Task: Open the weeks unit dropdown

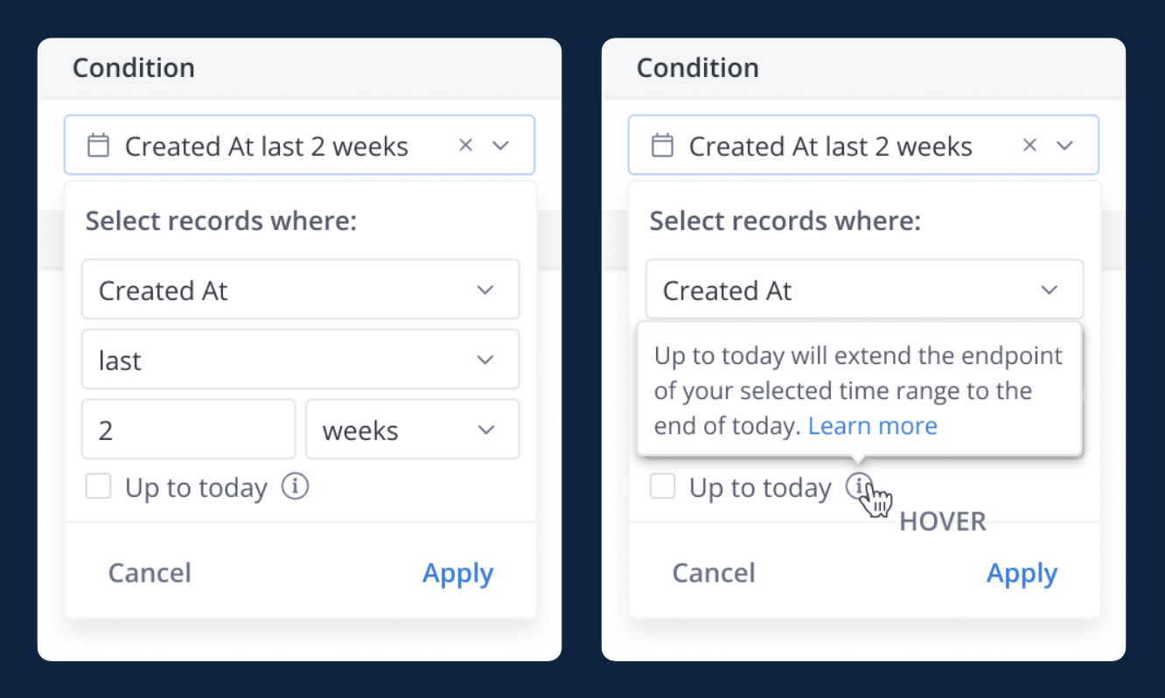Action: pyautogui.click(x=413, y=429)
